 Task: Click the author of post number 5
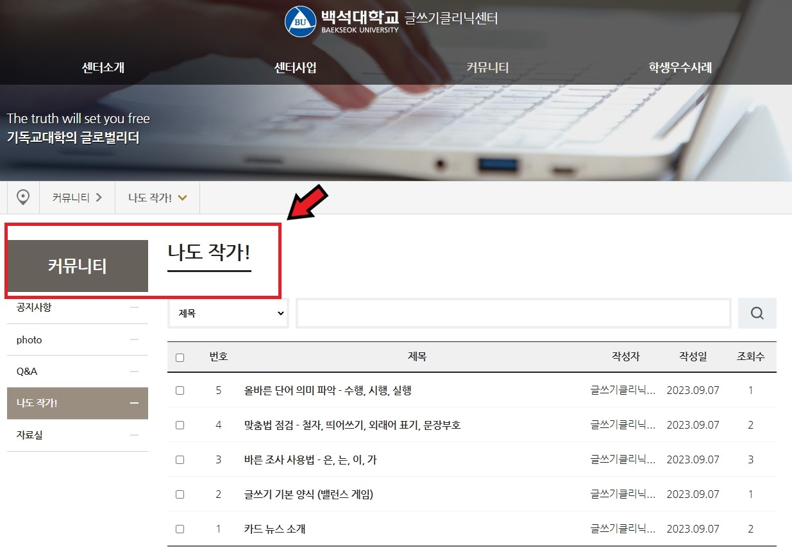[x=623, y=390]
